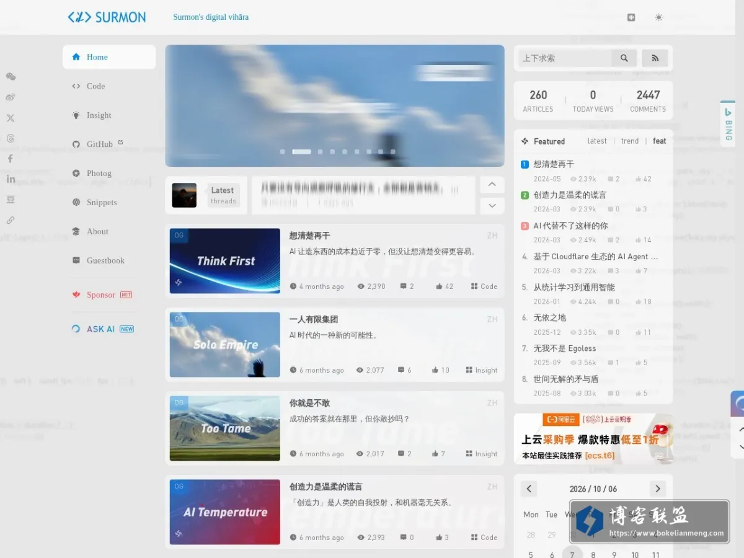Switch Featured widget to trend tab
Screen dimensions: 744x558
630,141
